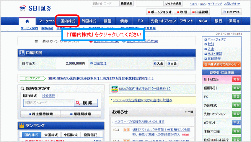
Task: Focus the site search input field
Action: pos(150,4)
